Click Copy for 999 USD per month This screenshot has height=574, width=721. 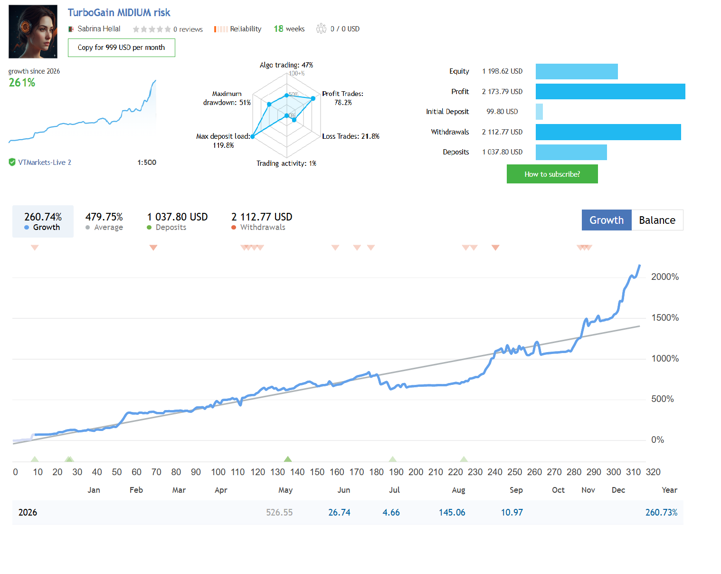(122, 48)
